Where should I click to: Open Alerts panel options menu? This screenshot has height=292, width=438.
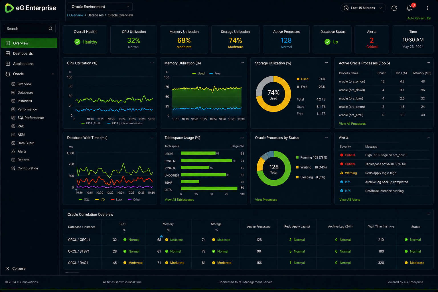pos(428,137)
